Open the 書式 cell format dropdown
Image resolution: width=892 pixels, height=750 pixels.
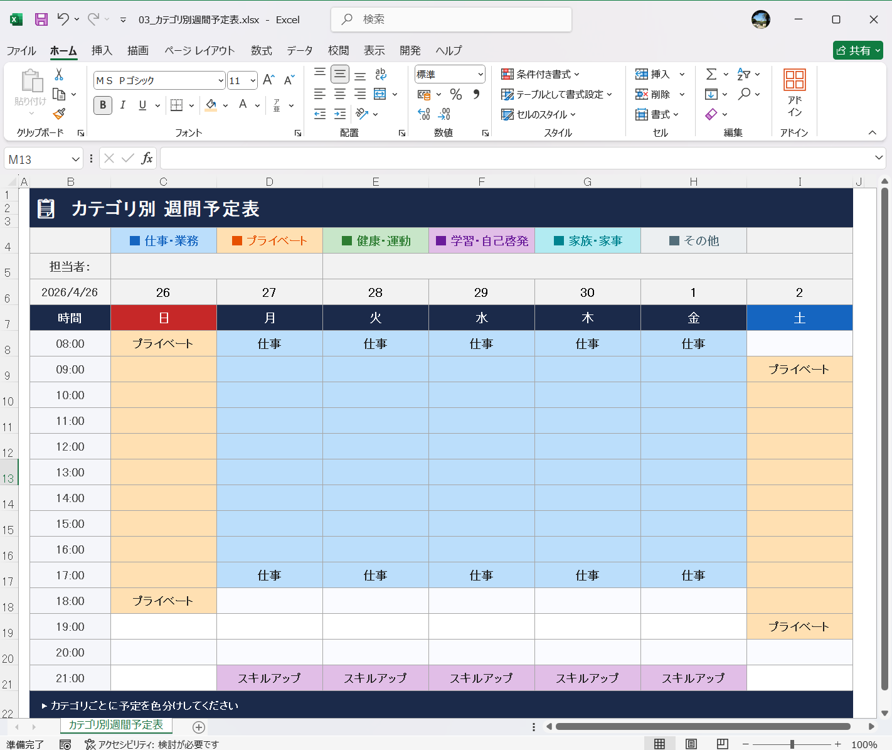pos(657,114)
